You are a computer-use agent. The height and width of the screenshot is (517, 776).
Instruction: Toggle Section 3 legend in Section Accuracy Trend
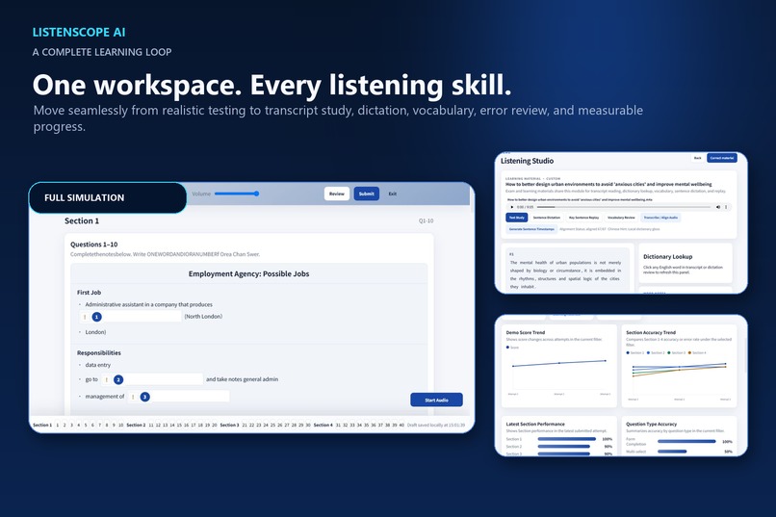tap(677, 352)
